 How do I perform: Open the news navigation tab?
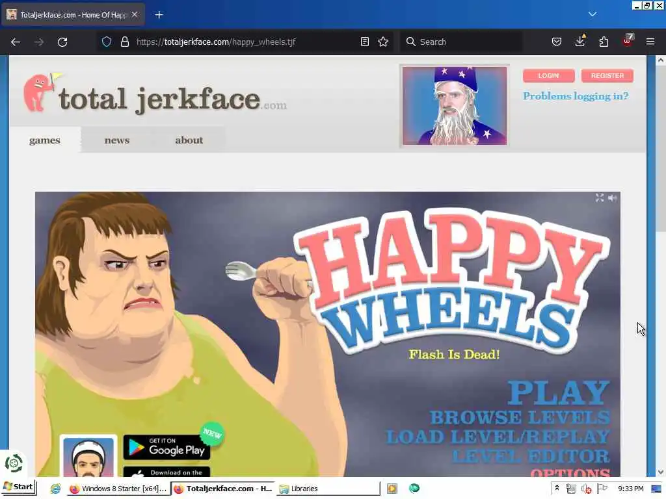pyautogui.click(x=117, y=140)
